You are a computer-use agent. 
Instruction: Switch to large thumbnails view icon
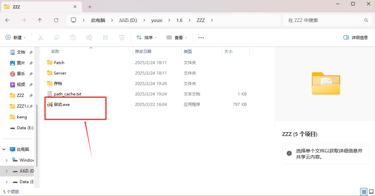pos(370,192)
